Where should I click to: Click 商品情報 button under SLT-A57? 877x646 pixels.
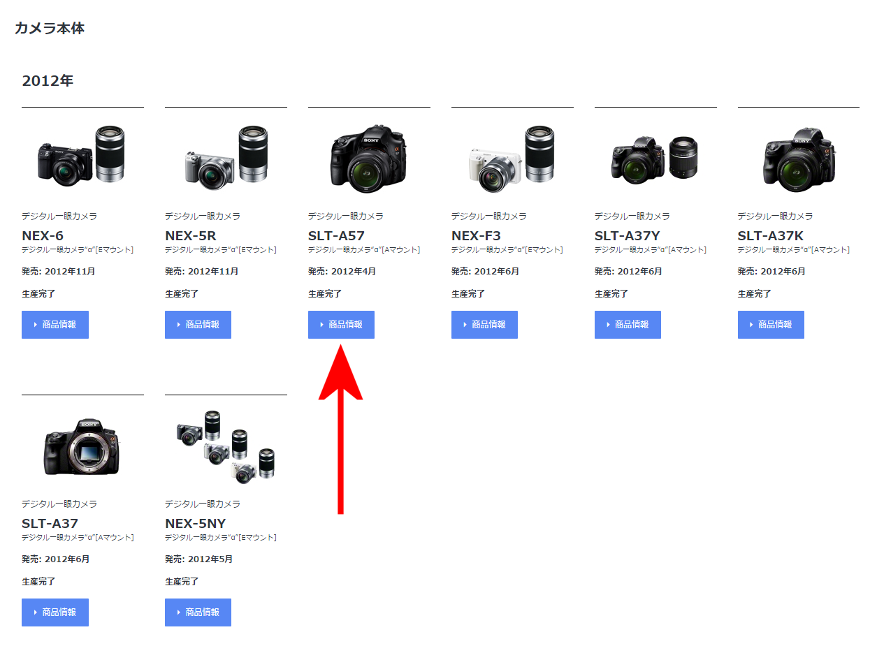pos(341,325)
